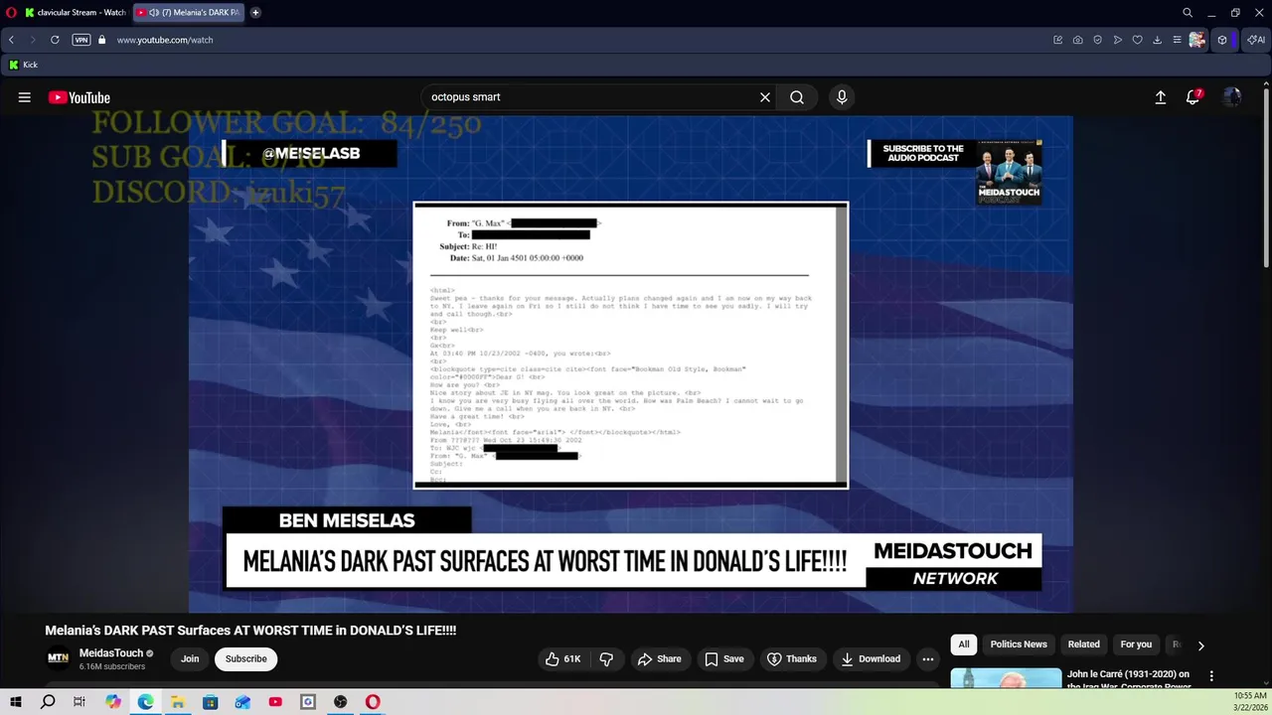The width and height of the screenshot is (1272, 715).
Task: Download the video
Action: click(871, 658)
